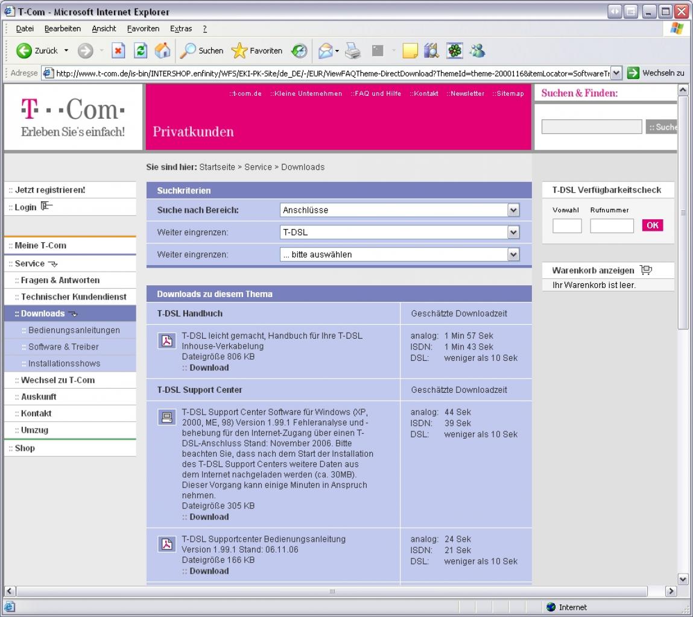Open the Favoriten star panel

point(257,51)
